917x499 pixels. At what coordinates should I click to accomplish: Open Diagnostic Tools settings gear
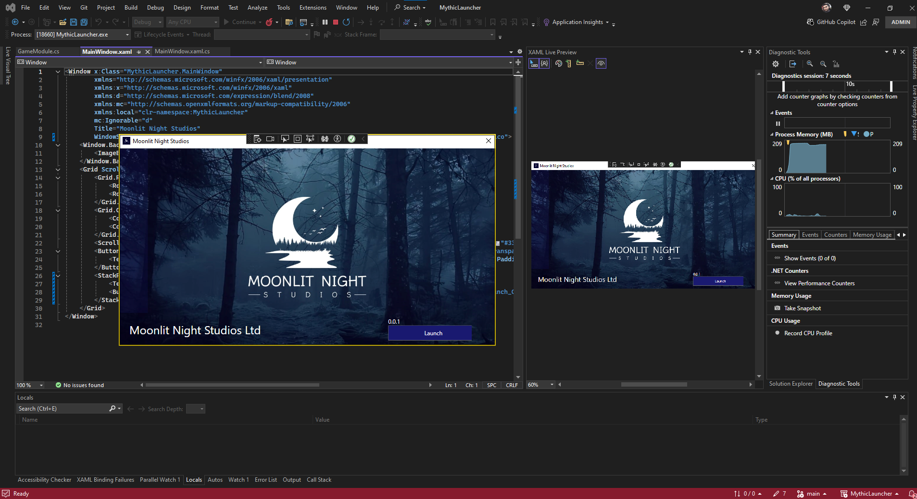click(776, 64)
